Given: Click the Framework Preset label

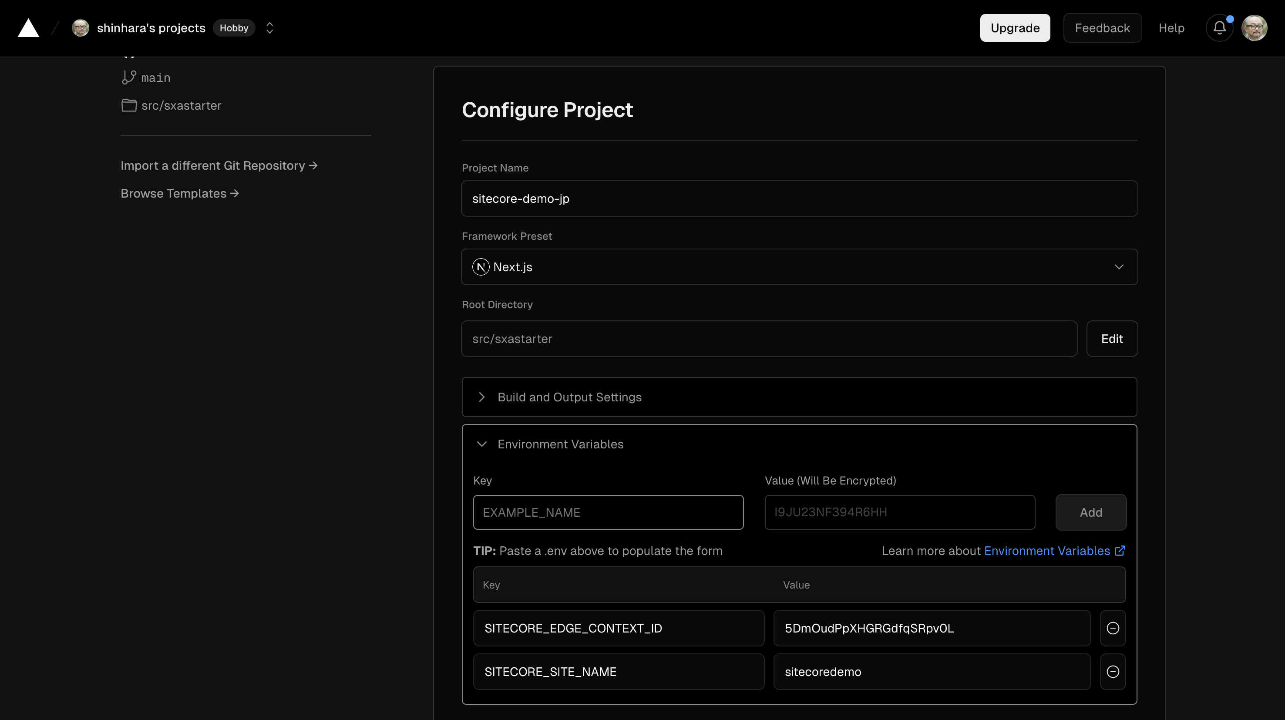Looking at the screenshot, I should [507, 236].
